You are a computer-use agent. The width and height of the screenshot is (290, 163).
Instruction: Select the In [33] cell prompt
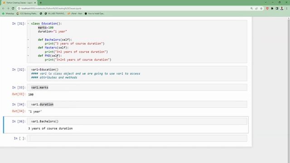click(x=19, y=87)
